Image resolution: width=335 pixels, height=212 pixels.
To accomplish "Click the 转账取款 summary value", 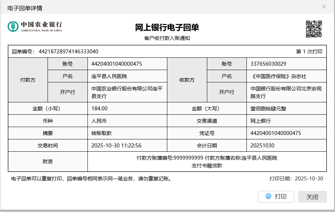I will point(101,133).
